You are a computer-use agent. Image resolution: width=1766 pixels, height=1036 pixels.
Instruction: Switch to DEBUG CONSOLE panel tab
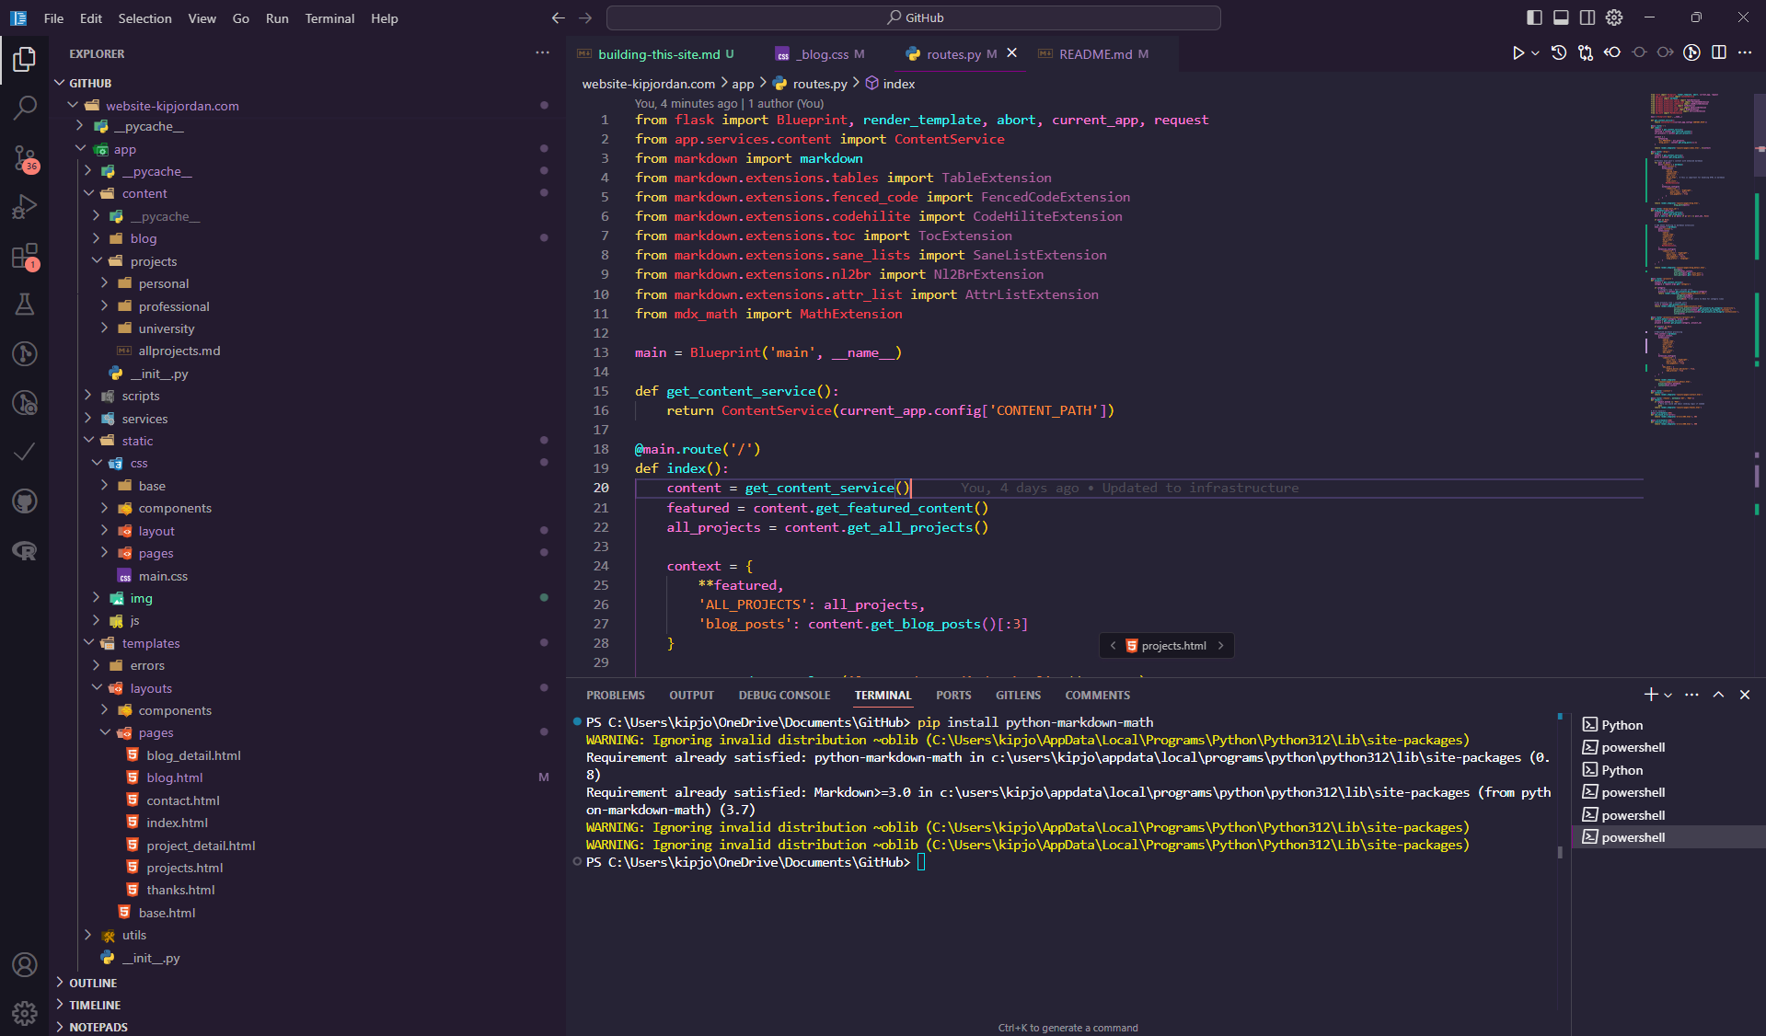[784, 696]
